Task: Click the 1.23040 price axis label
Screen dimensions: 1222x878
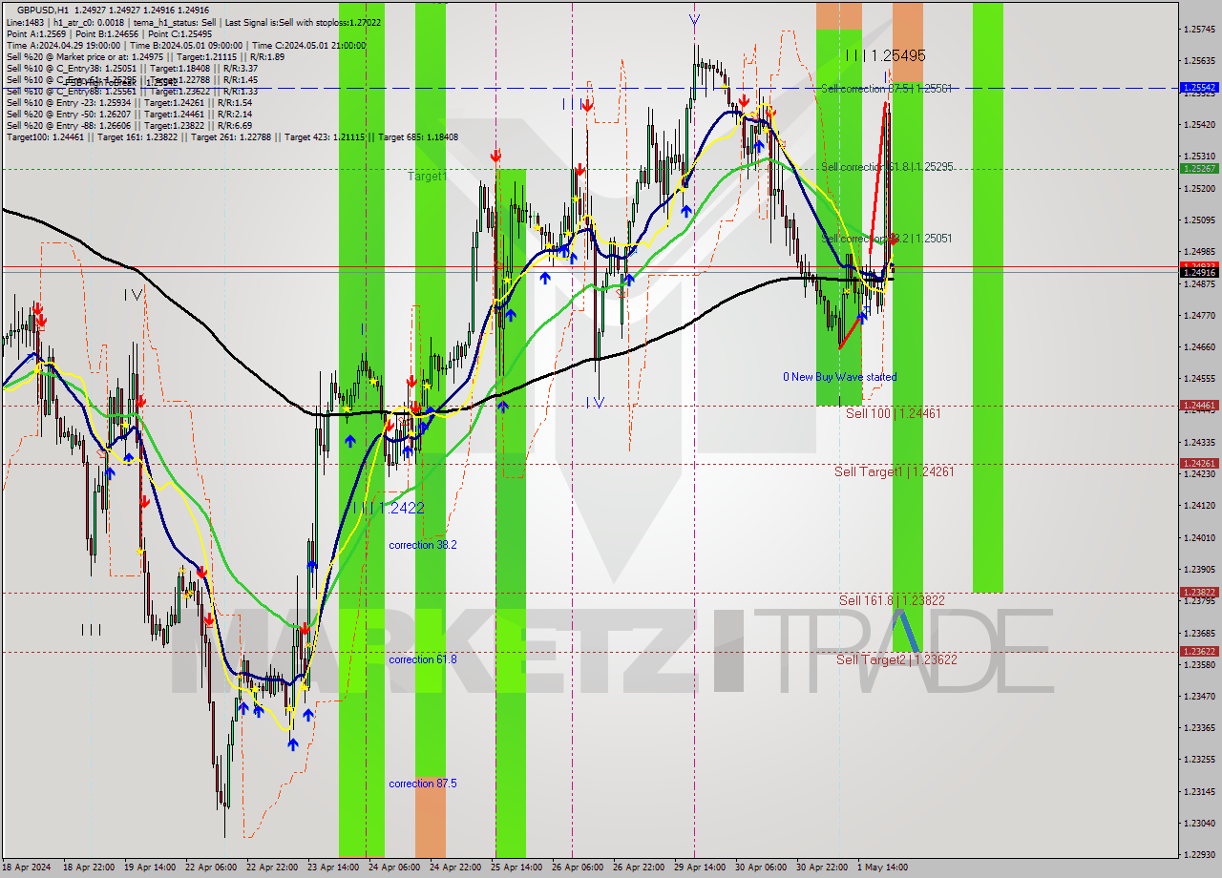Action: coord(1199,823)
